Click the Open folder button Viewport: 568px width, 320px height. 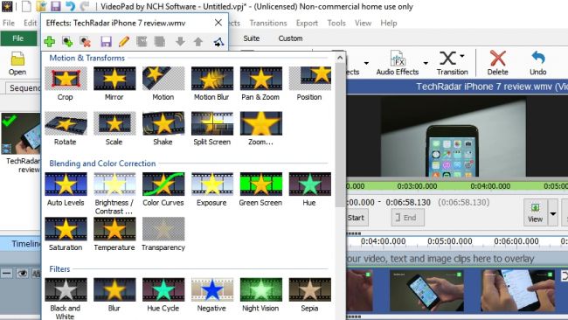17,64
